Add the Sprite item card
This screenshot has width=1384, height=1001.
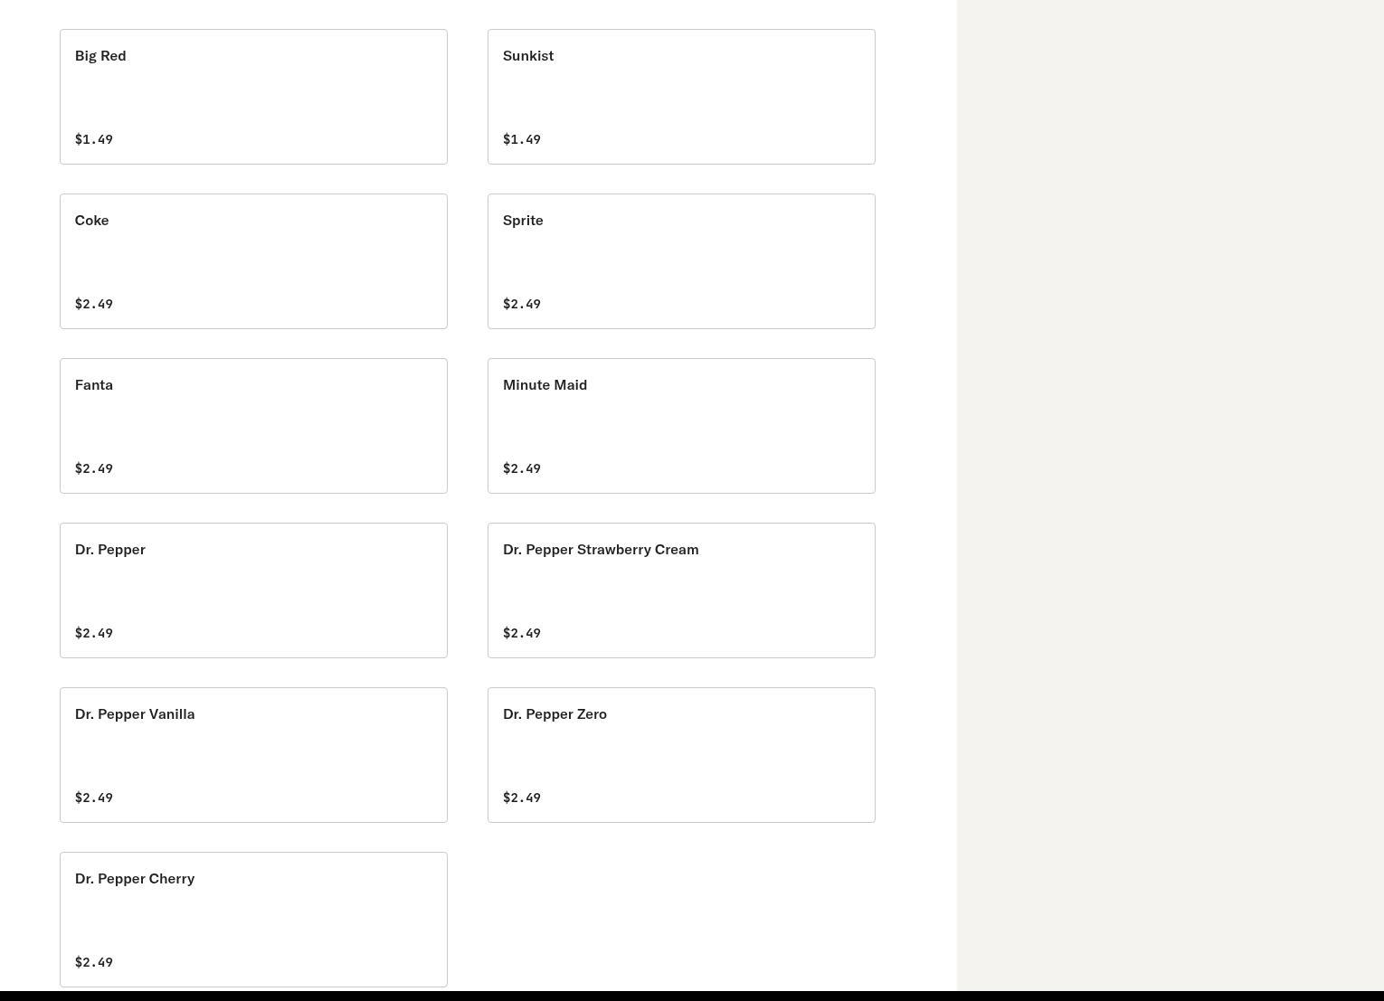(681, 261)
